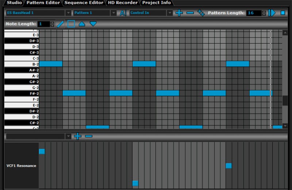Click the Note Length stepper arrows
Image resolution: width=292 pixels, height=190 pixels.
[52, 24]
